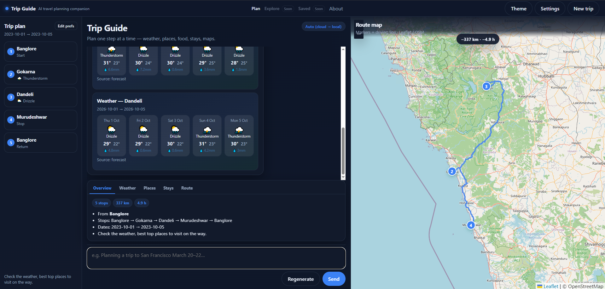The width and height of the screenshot is (605, 289).
Task: Click drizzle icon under Dandeli stop
Action: [19, 101]
